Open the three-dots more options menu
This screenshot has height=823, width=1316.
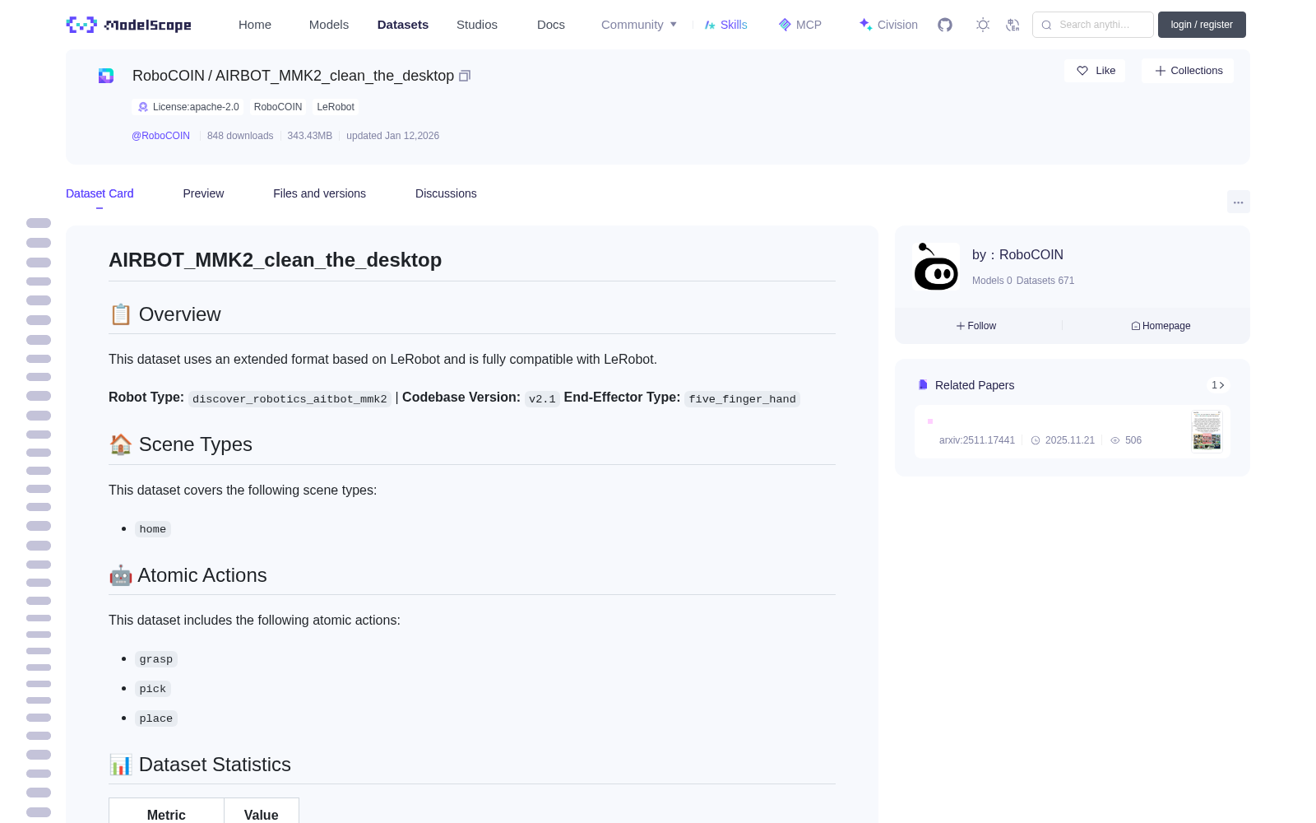coord(1238,202)
